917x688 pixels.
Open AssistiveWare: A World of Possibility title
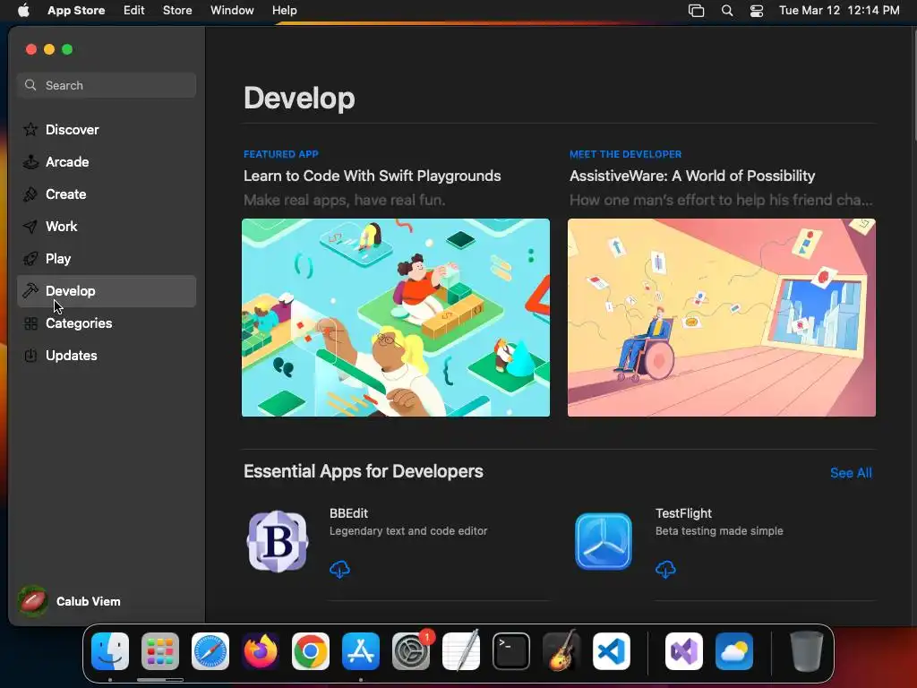point(692,176)
